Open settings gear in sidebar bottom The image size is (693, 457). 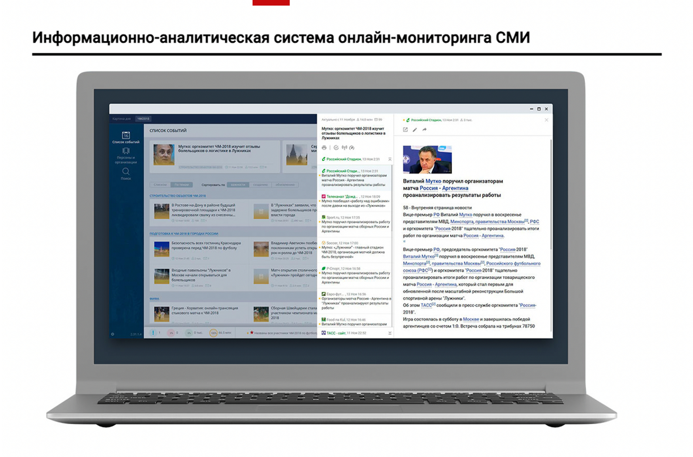point(113,334)
